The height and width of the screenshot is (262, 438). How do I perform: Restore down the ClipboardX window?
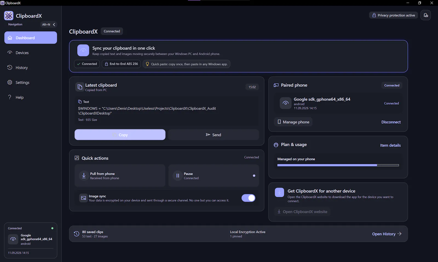pyautogui.click(x=419, y=3)
